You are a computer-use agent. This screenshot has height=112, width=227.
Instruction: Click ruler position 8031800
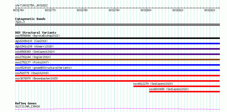click(146, 10)
